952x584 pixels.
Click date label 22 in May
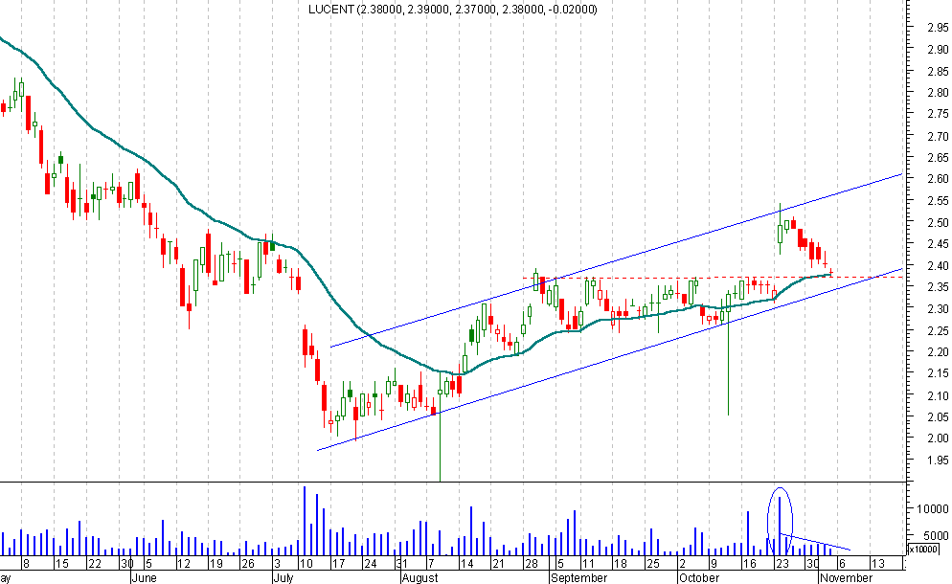point(95,563)
